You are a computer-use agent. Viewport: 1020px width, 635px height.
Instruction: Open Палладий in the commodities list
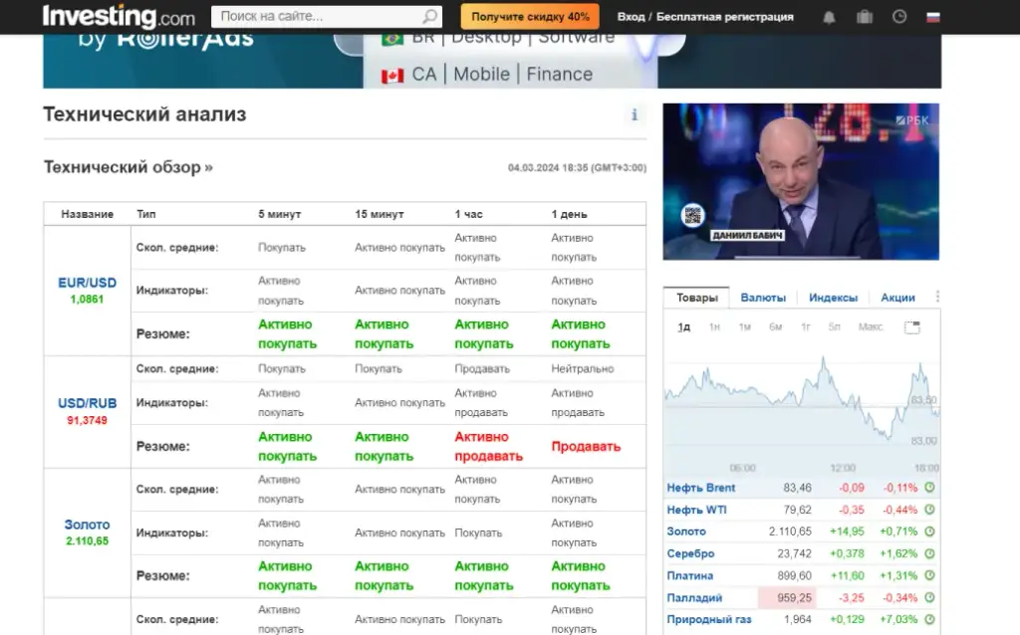694,598
